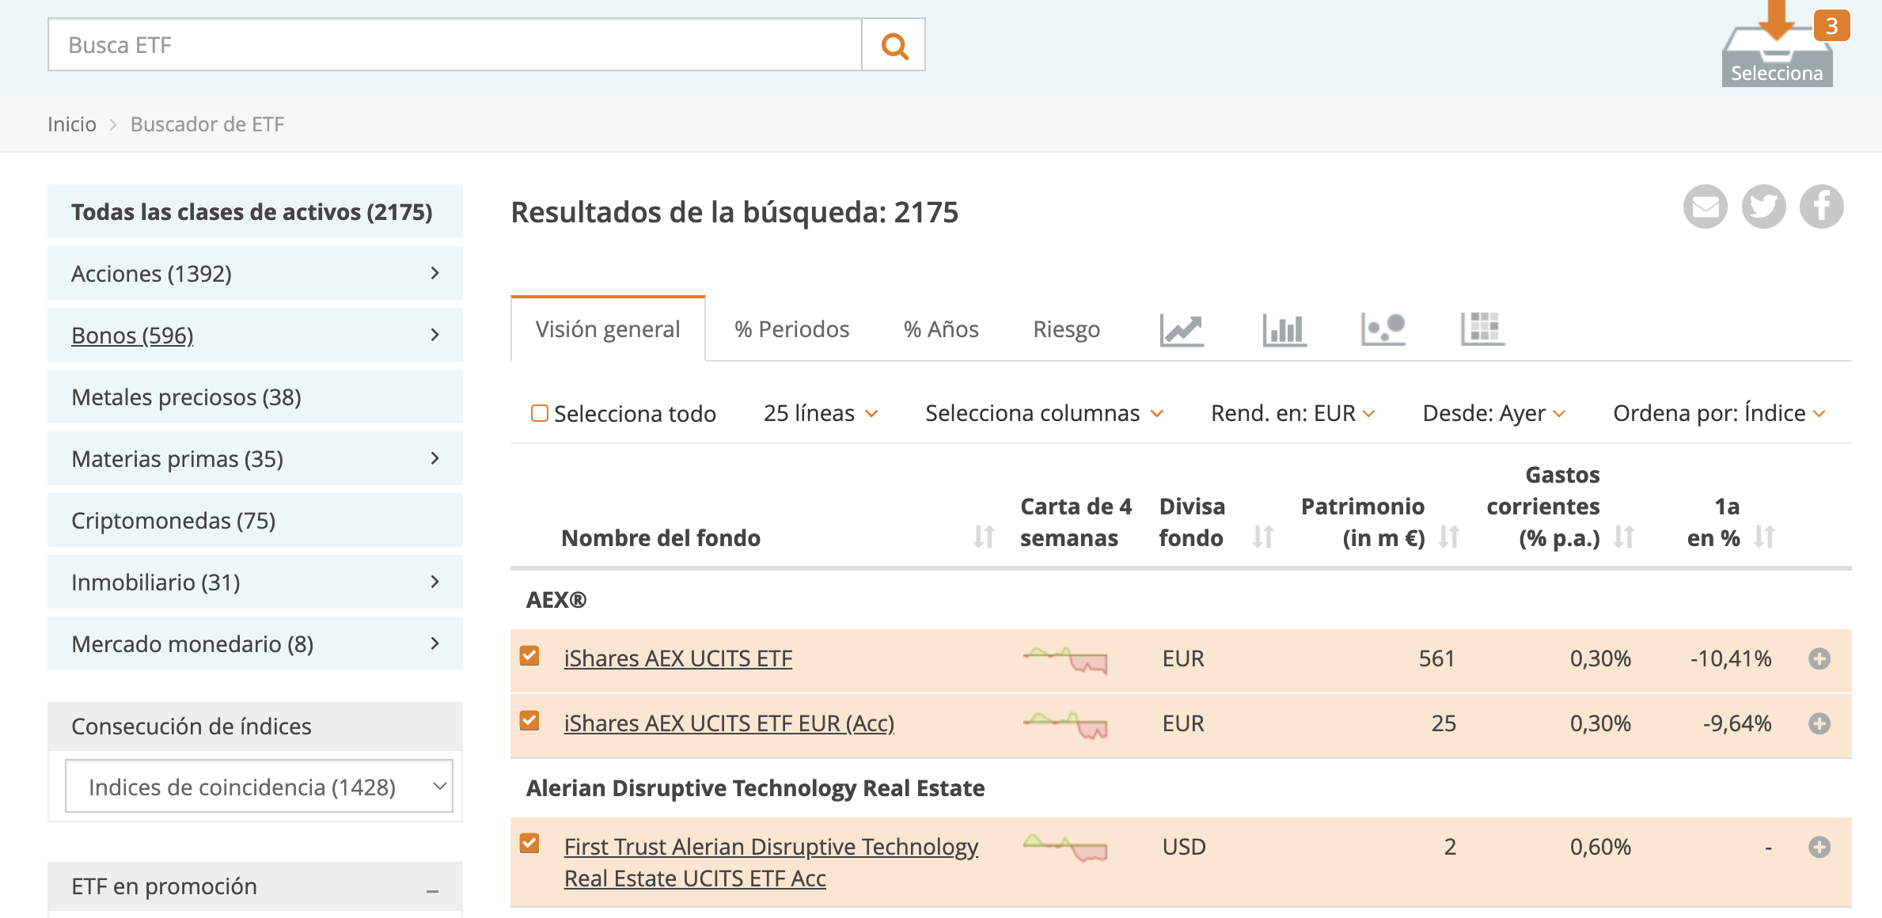The width and height of the screenshot is (1882, 918).
Task: Open the bubble chart view
Action: [1383, 329]
